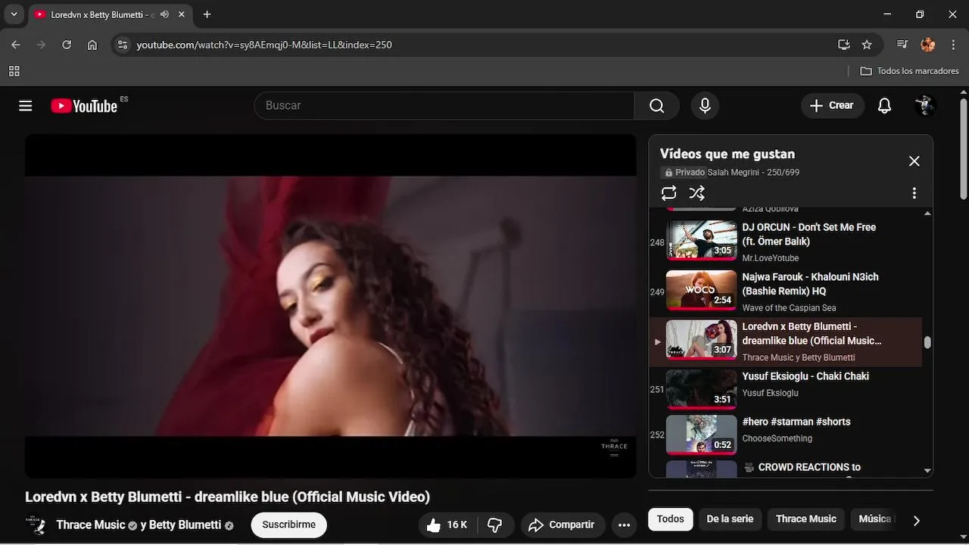Open the #hero #starman thumbnail 0:52

[x=701, y=435]
